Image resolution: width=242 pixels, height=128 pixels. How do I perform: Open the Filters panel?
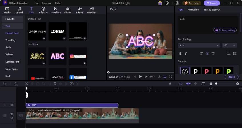pos(68,11)
